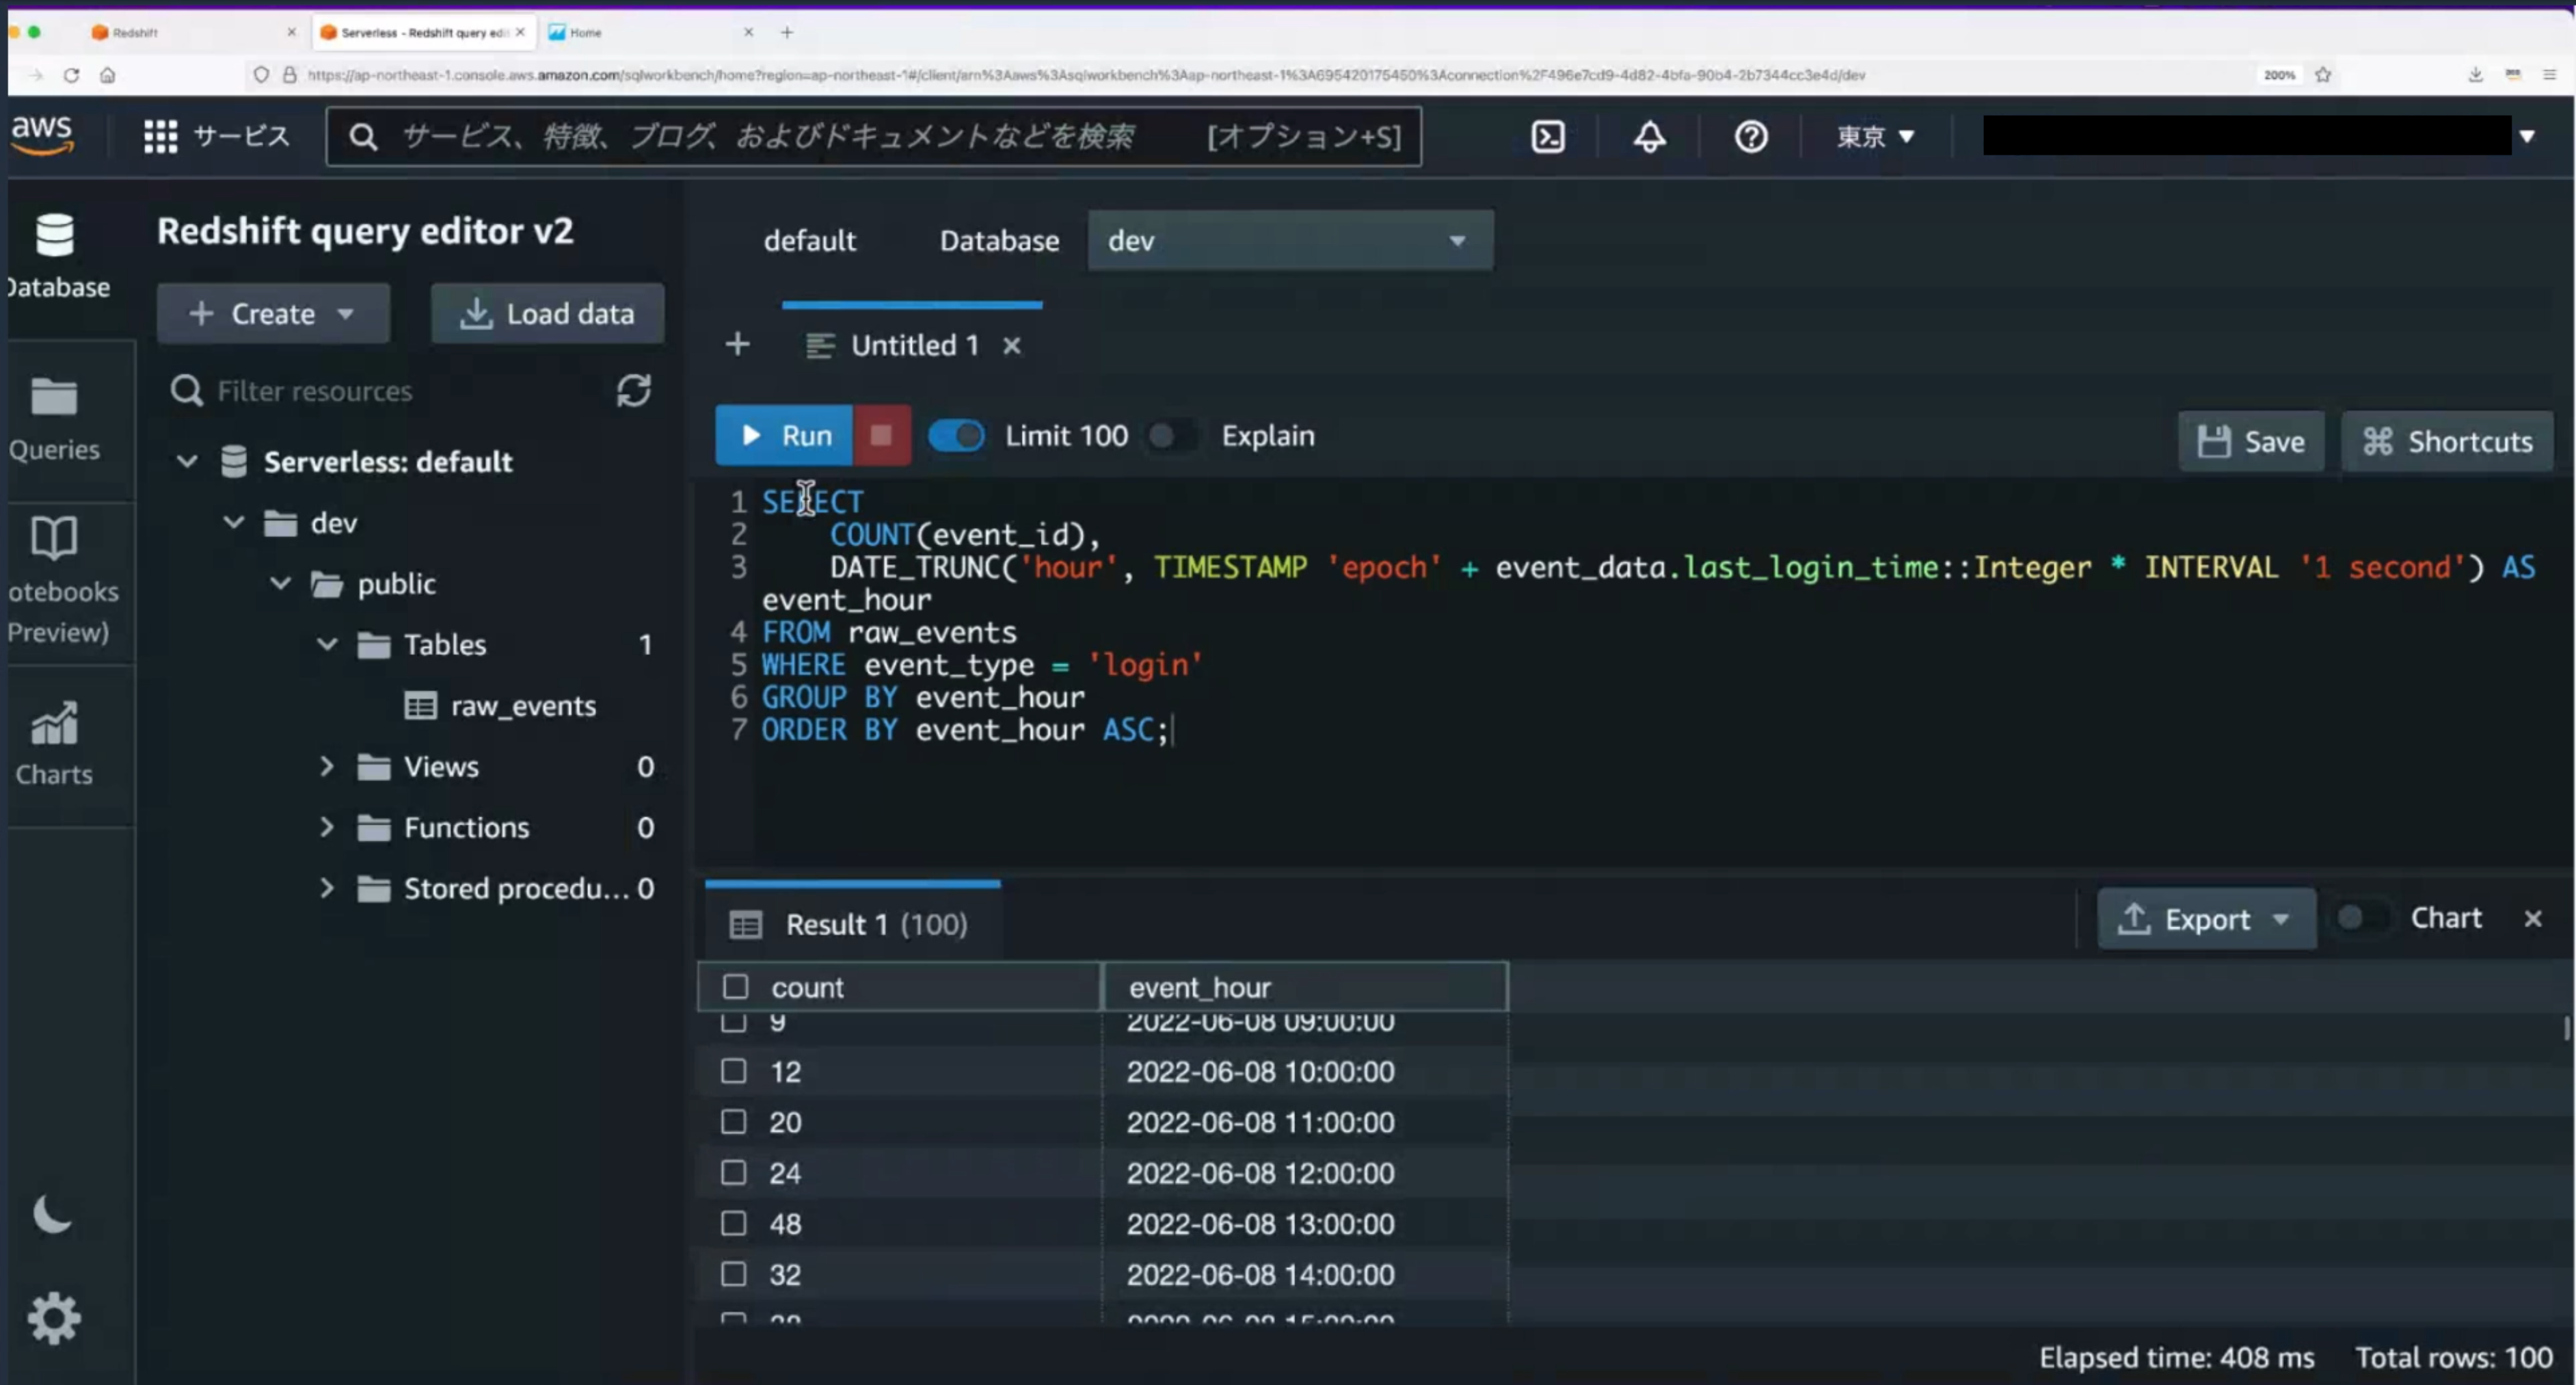This screenshot has height=1385, width=2576.
Task: Toggle dark mode moon icon
Action: (52, 1214)
